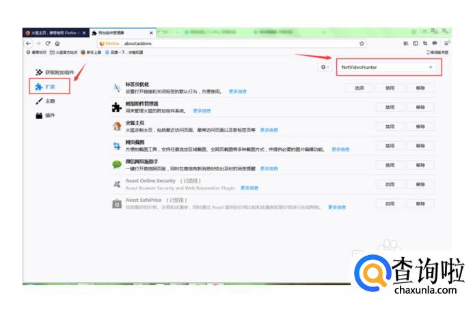This screenshot has height=311, width=473.
Task: Click the 标签页优化 extension icon
Action: click(117, 88)
